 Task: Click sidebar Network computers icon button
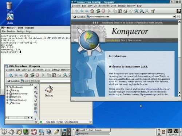35,108
